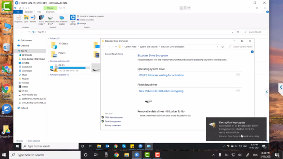Open the Drive Tools tab
Image resolution: width=283 pixels, height=159 pixels.
pos(50,12)
